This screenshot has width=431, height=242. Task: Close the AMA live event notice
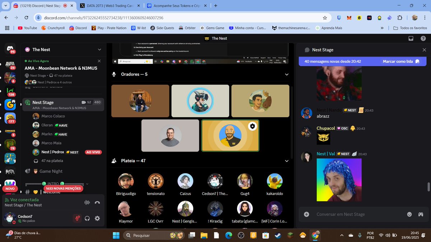(99, 61)
